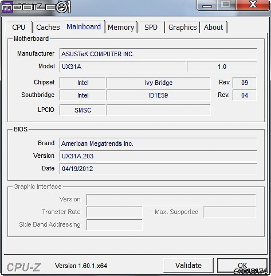
Task: Click the BIOS Brand field American Megatrends
Action: pos(158,143)
